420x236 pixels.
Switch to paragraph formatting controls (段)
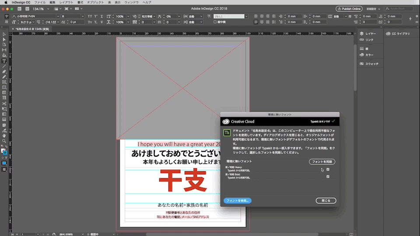pyautogui.click(x=7, y=22)
